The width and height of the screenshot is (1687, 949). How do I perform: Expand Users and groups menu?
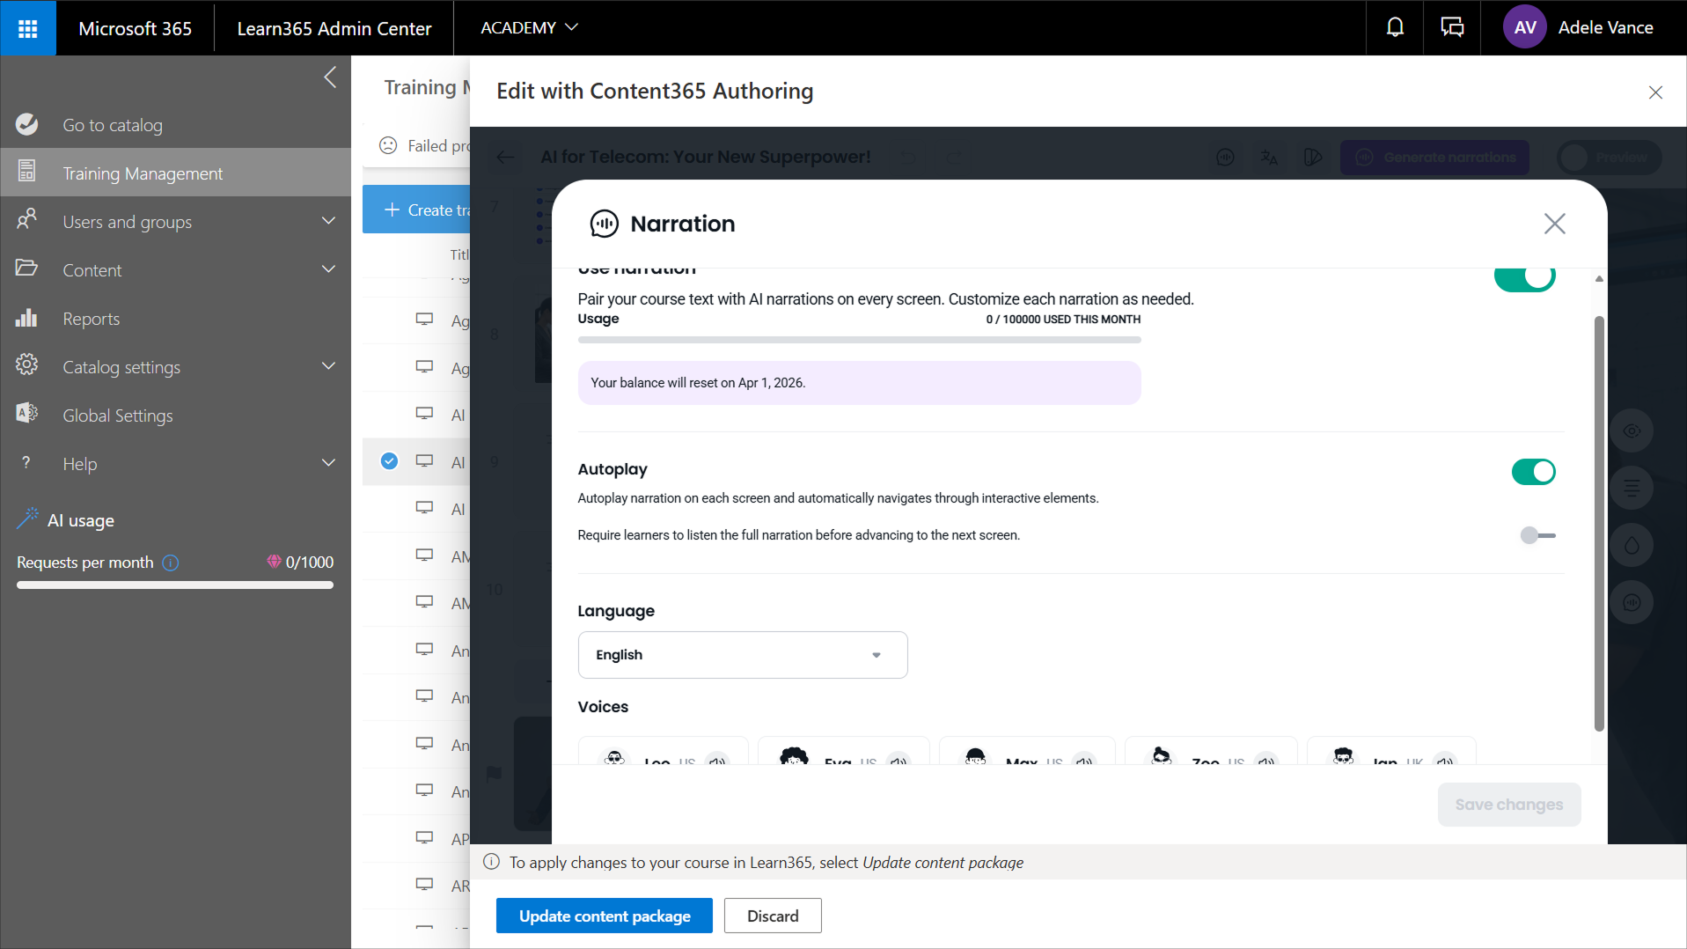[328, 222]
